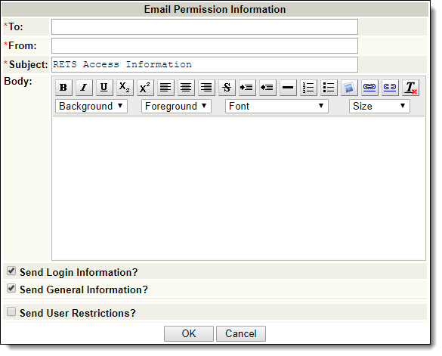Uncheck Send General Information checkbox
442x356 pixels.
(11, 289)
